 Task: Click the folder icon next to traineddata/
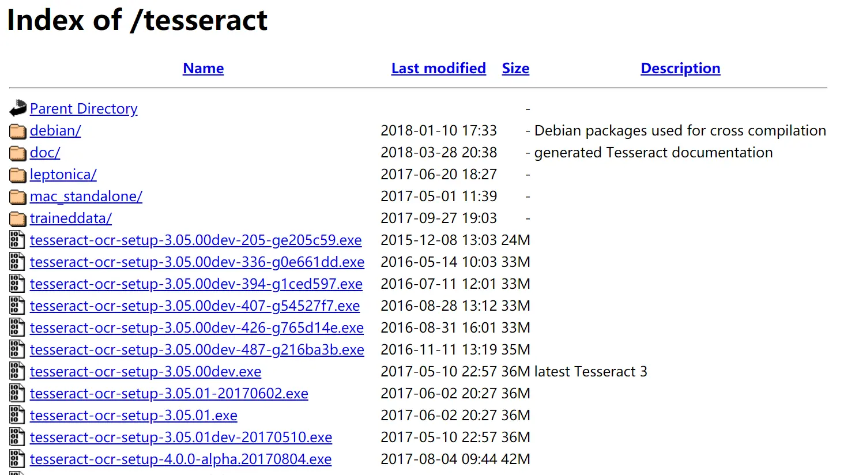click(18, 219)
